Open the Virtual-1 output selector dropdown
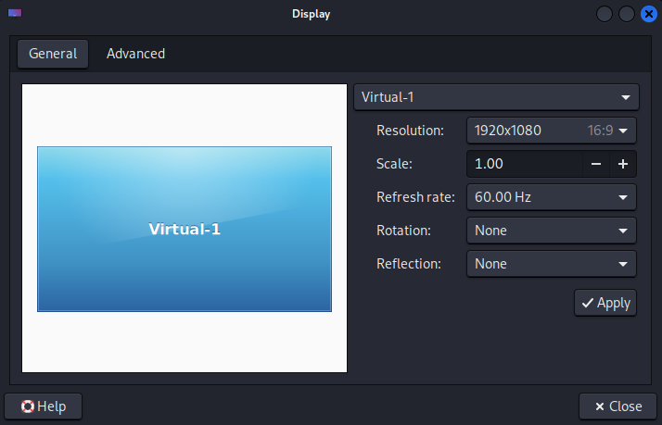Screen dimensions: 662x425 tap(496, 97)
